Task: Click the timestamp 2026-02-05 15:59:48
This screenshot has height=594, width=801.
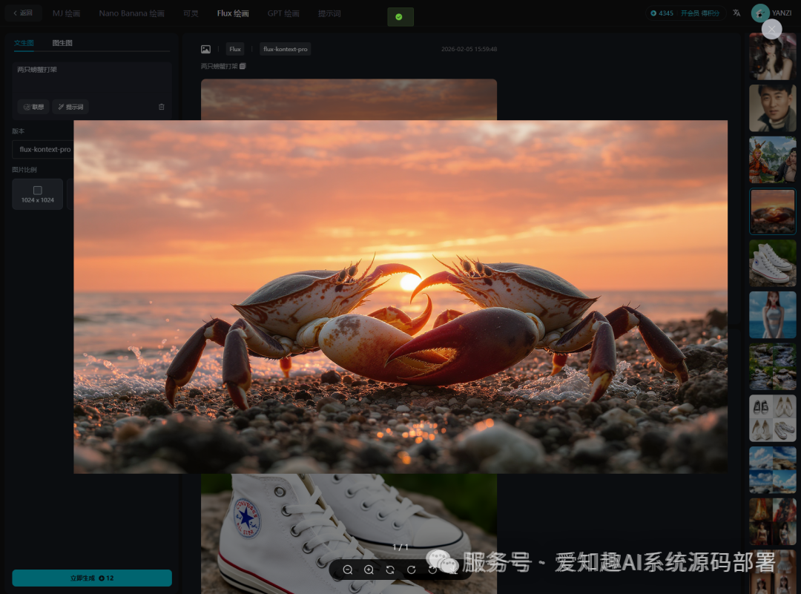Action: click(469, 49)
